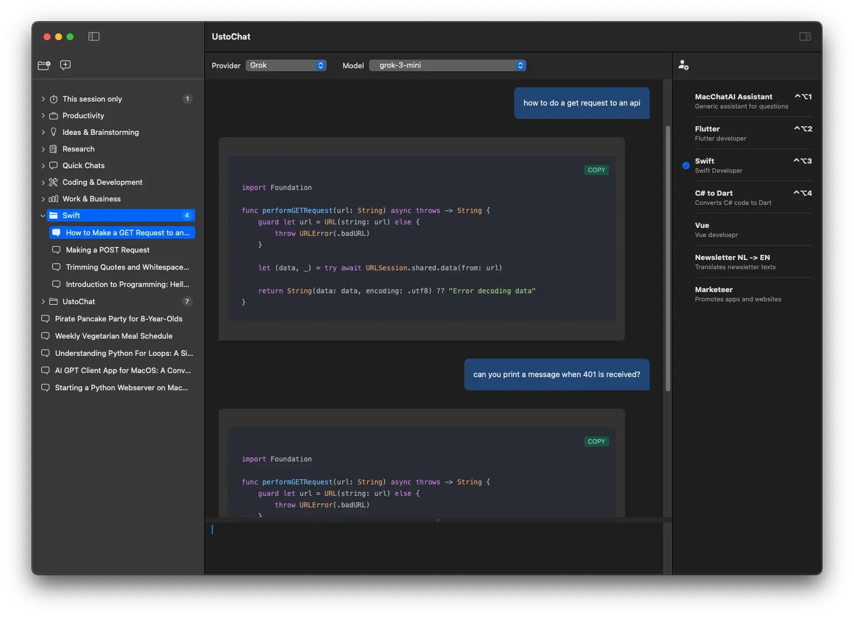Collapse the Swift folder chevron
Screen dimensions: 854x617
pyautogui.click(x=43, y=216)
